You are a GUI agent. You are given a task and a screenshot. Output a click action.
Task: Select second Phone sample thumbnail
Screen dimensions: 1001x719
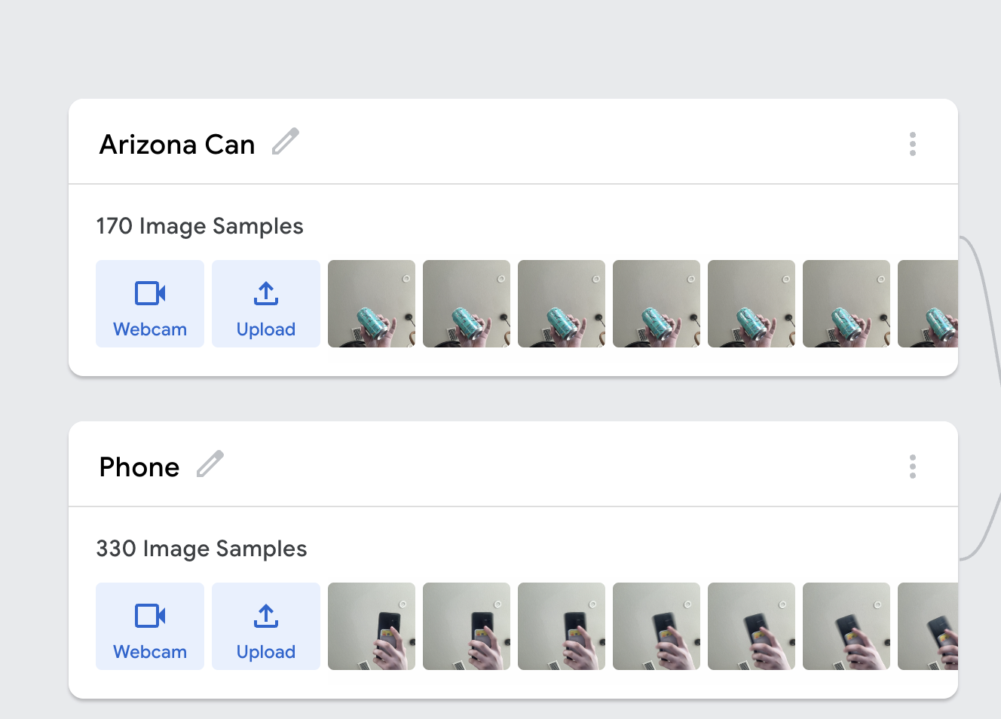(467, 626)
